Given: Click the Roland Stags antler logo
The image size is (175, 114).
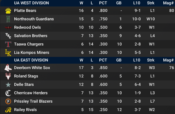Looking at the screenshot, I should (x=8, y=76).
